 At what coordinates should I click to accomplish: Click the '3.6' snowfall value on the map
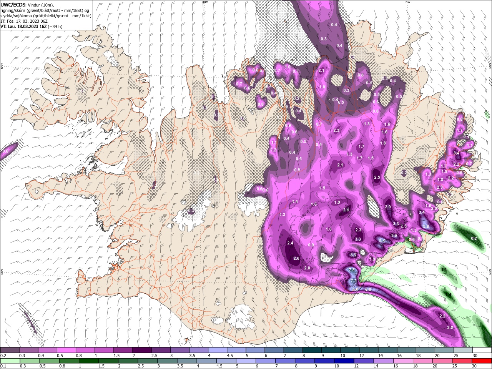pos(394,235)
